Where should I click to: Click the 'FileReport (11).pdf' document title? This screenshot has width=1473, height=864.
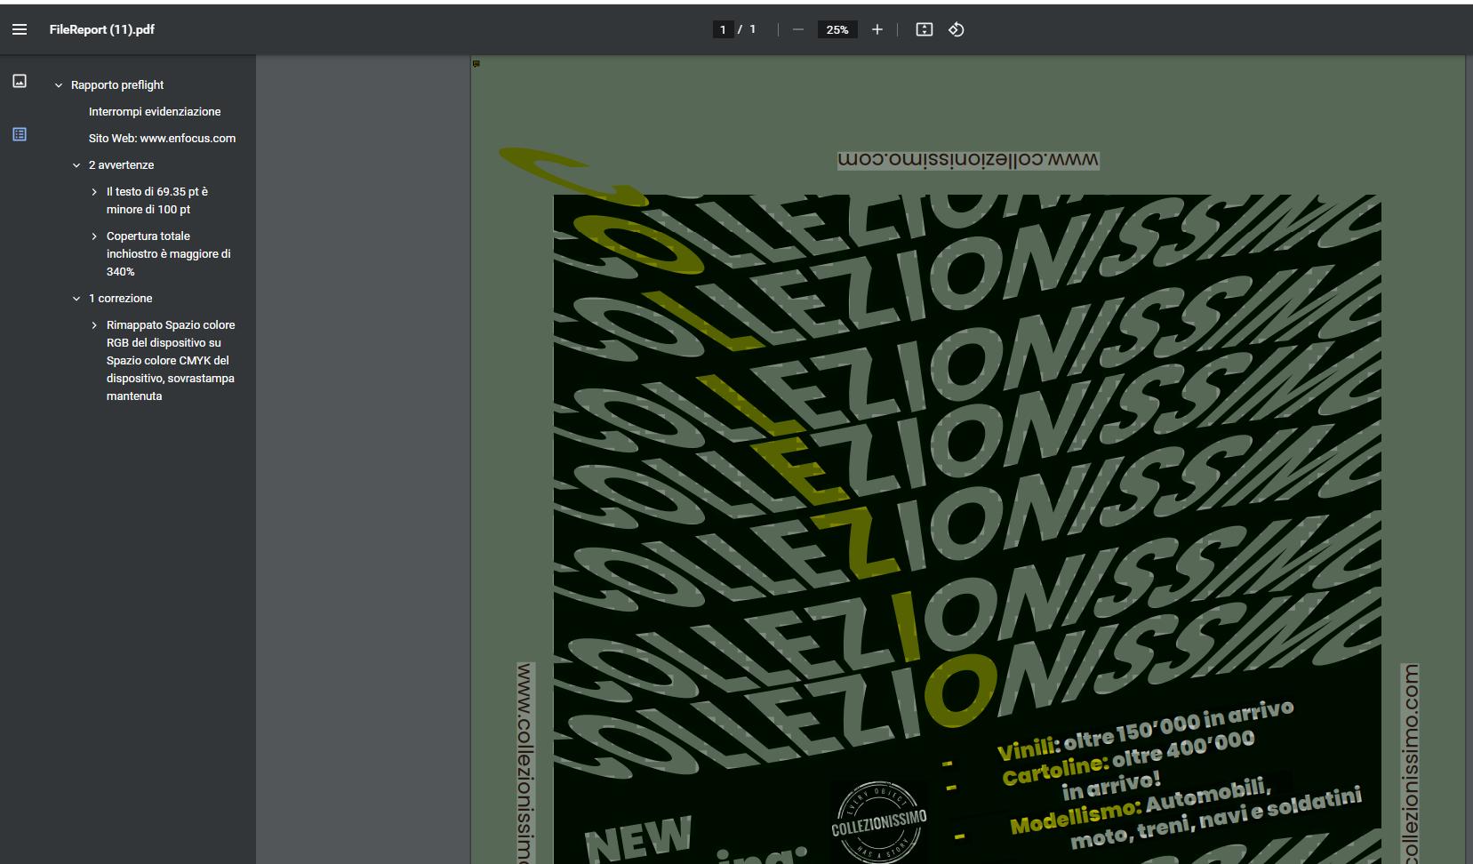(x=102, y=29)
